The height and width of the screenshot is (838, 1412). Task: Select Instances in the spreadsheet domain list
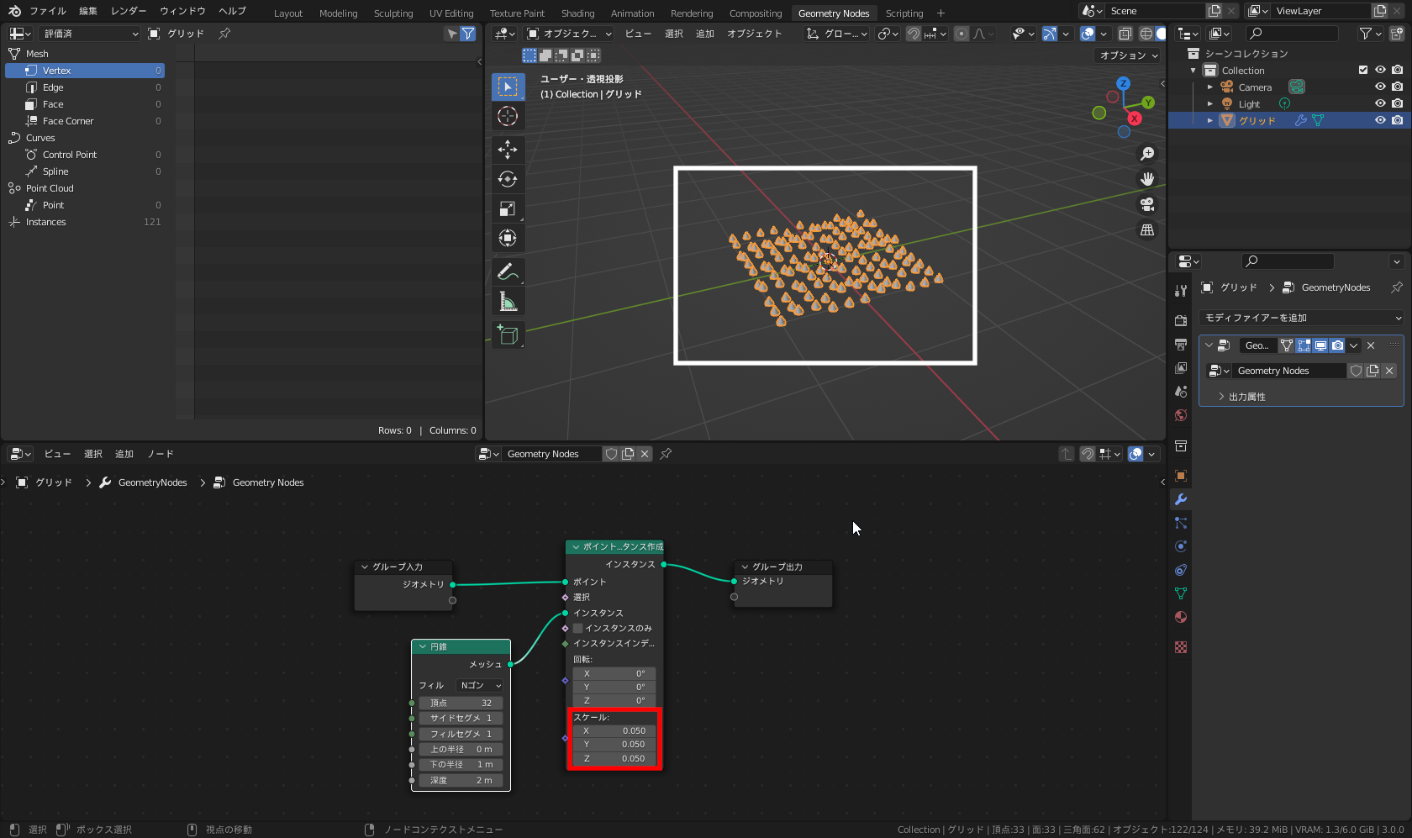[x=46, y=222]
